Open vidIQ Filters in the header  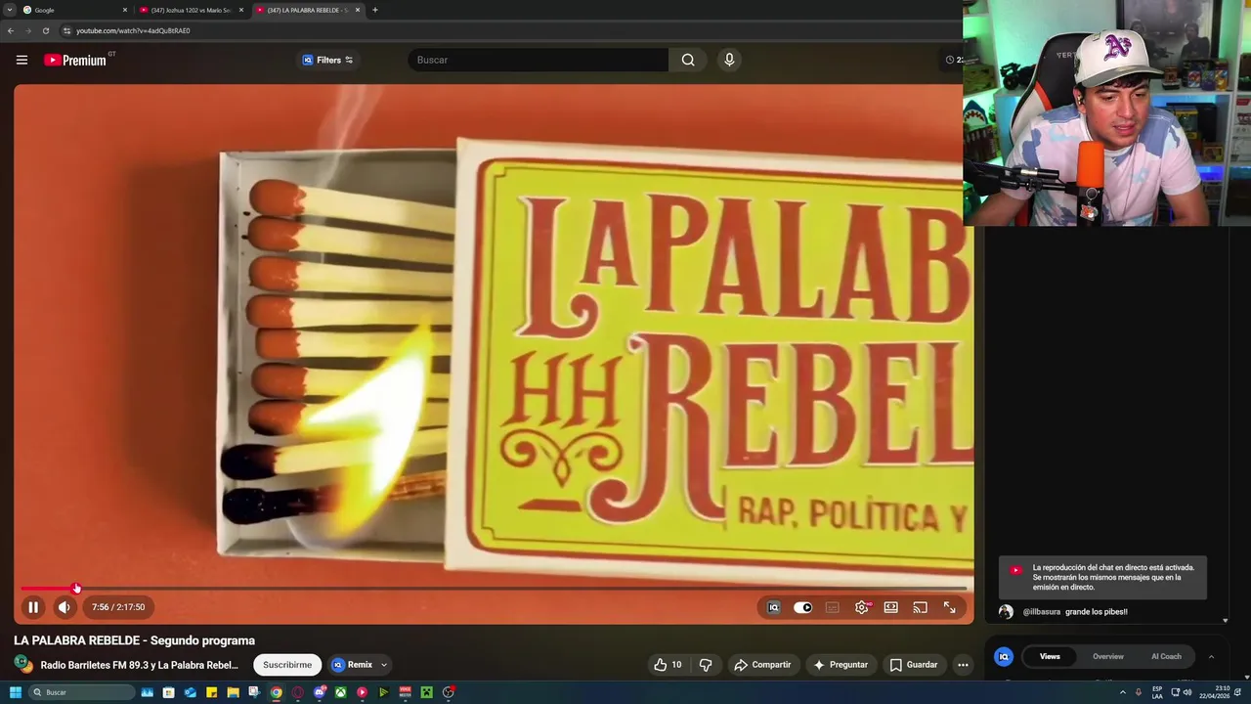click(x=328, y=60)
